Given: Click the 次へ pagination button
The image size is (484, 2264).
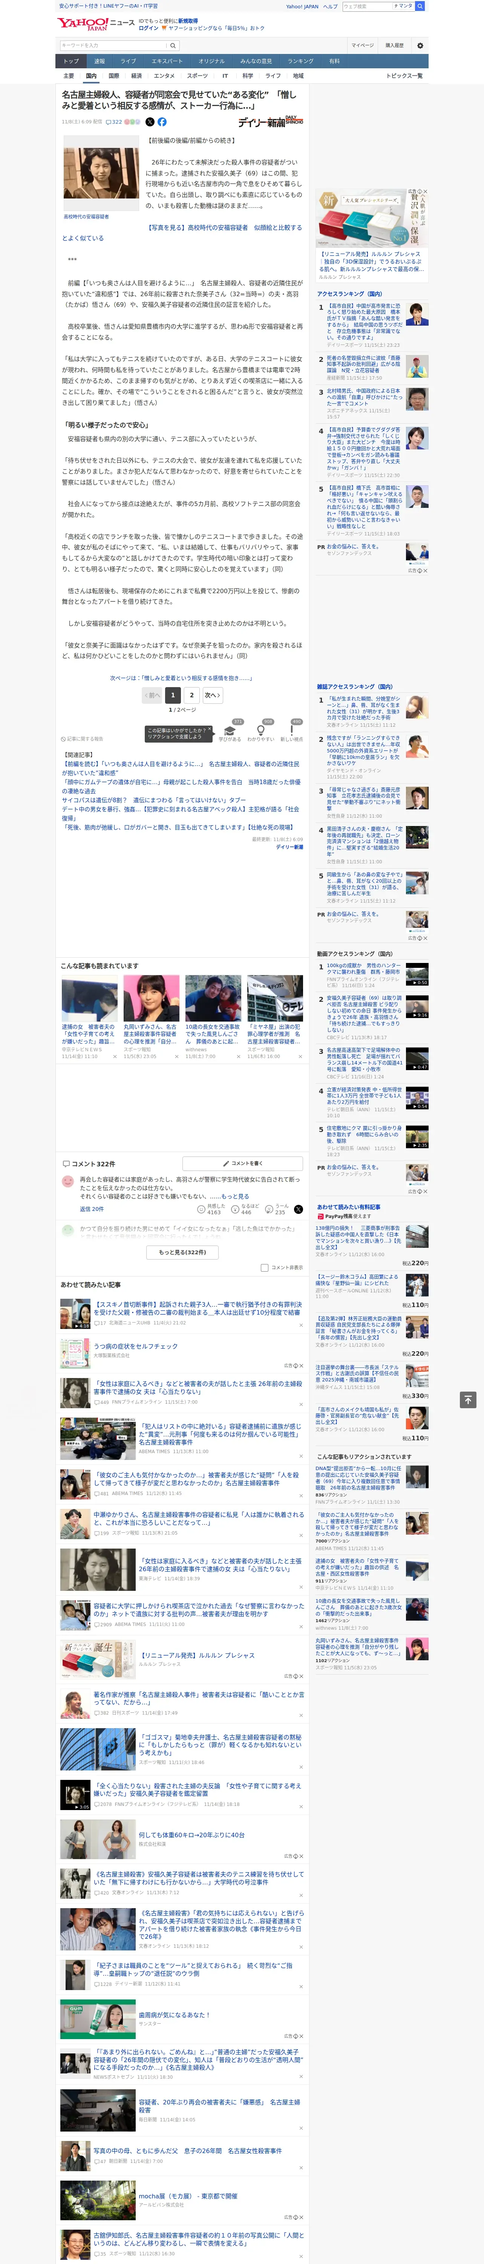Looking at the screenshot, I should tap(212, 694).
